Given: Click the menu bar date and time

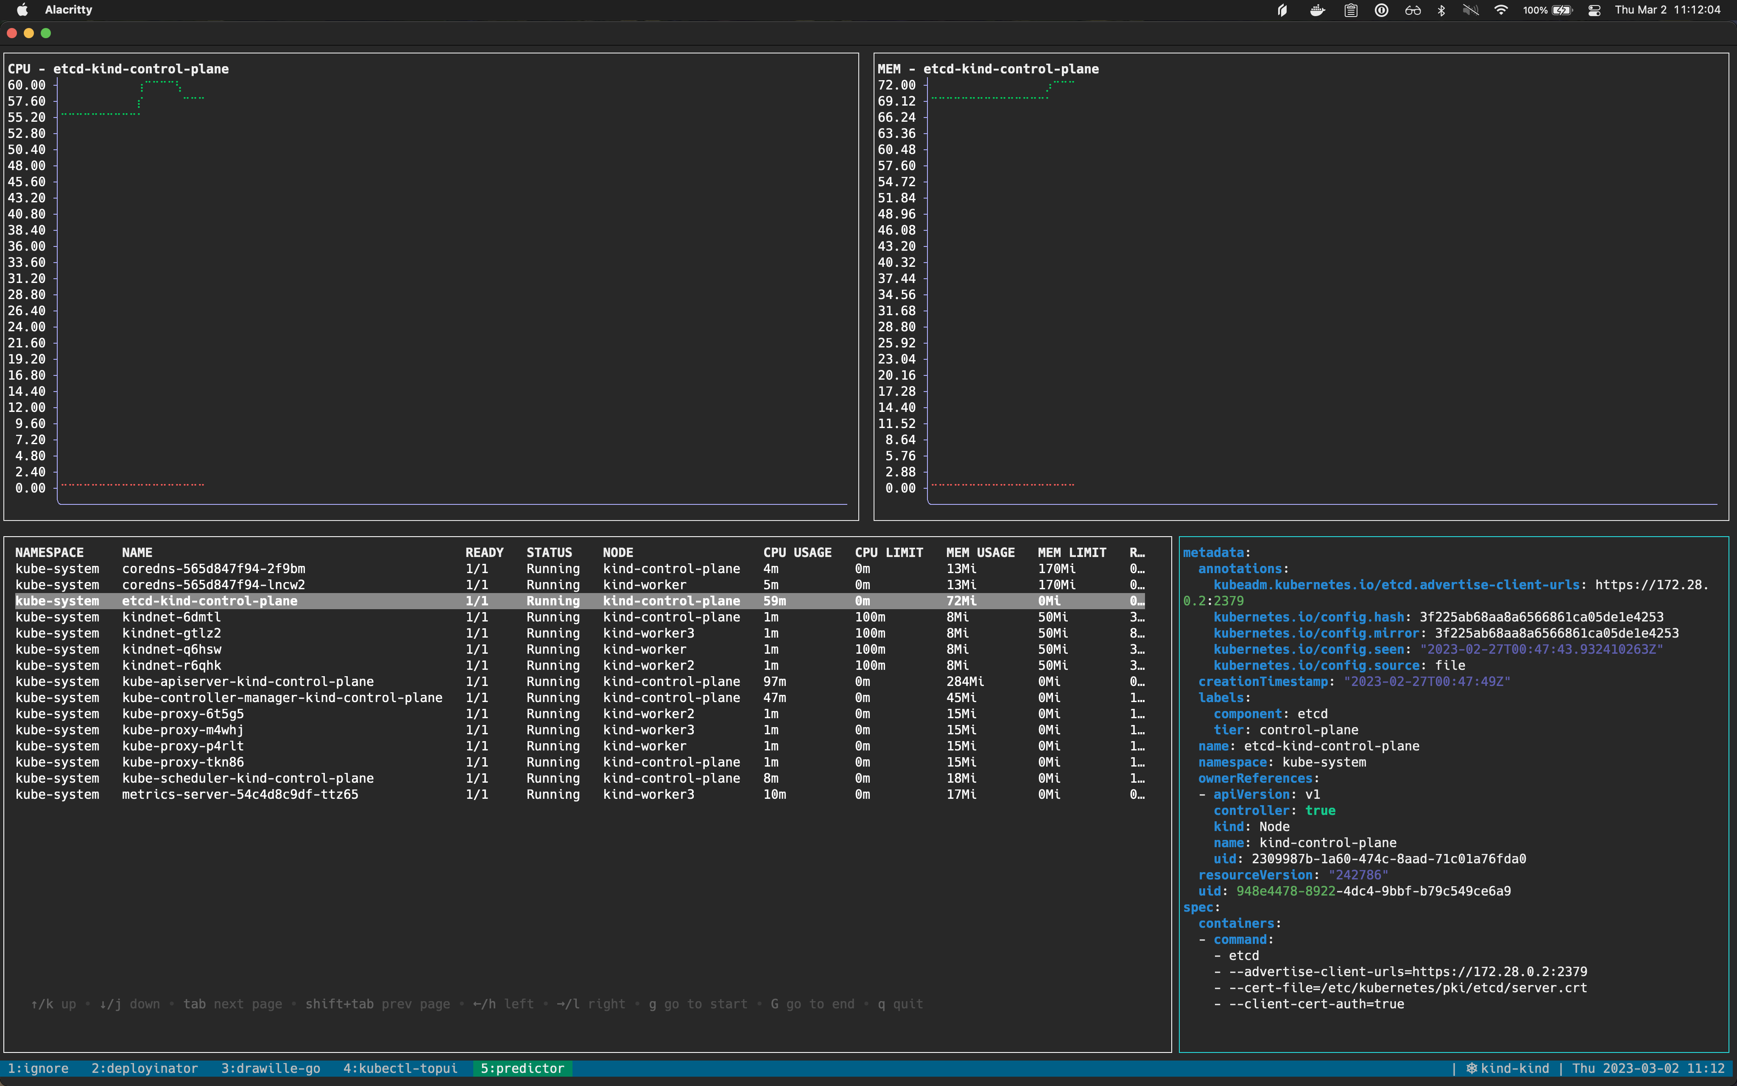Looking at the screenshot, I should click(1667, 10).
